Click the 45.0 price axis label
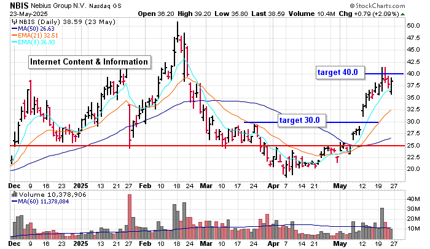Image resolution: width=430 pixels, height=249 pixels. [413, 50]
